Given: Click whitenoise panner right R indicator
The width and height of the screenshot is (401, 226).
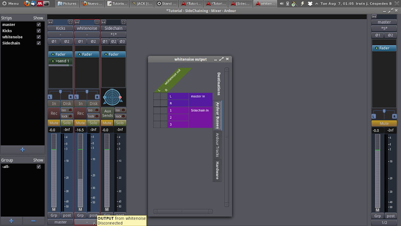Looking at the screenshot, I should pyautogui.click(x=97, y=97).
